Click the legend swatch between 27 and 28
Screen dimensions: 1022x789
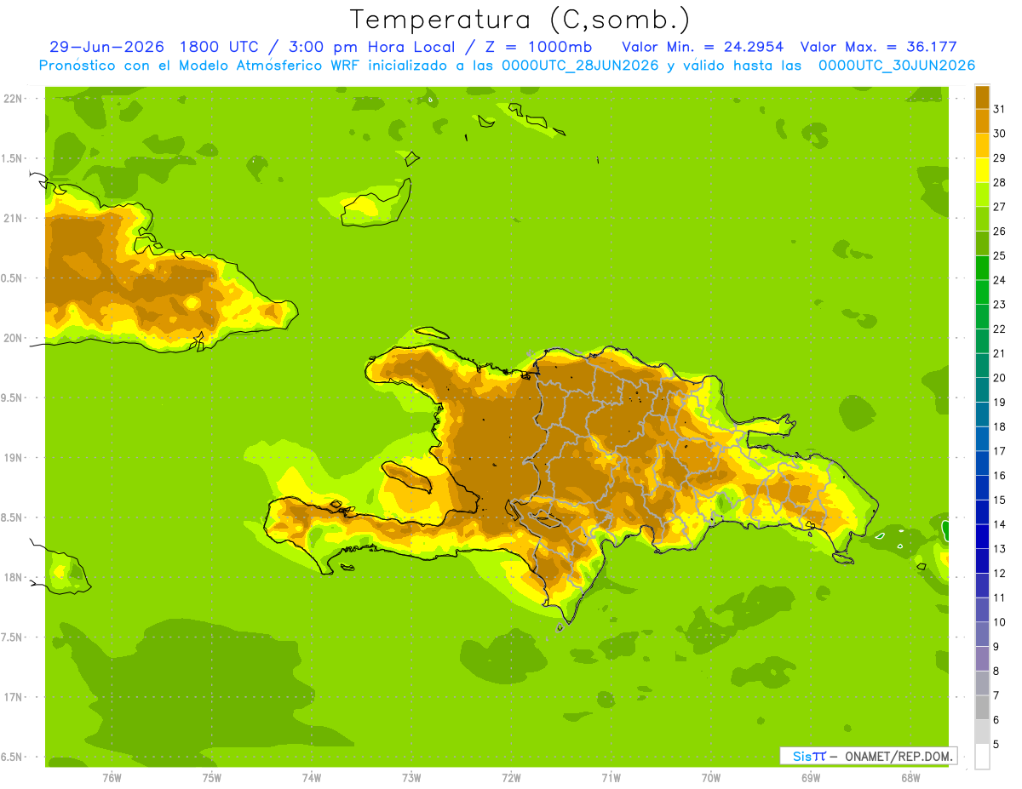point(982,194)
